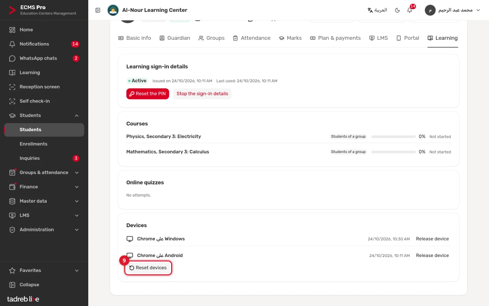
Task: Expand the Master data section
Action: pyautogui.click(x=44, y=201)
